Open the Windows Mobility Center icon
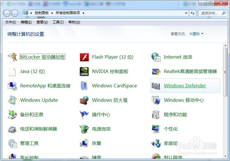Screen dimensions: 230x161 coord(156,100)
